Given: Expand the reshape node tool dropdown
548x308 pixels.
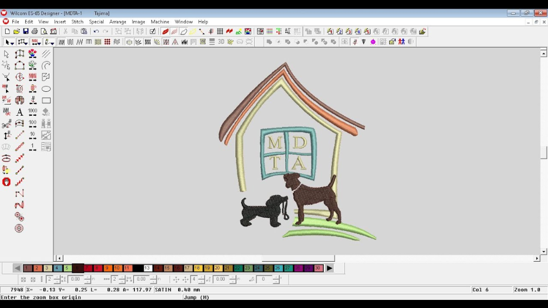Looking at the screenshot, I should click(x=26, y=42).
